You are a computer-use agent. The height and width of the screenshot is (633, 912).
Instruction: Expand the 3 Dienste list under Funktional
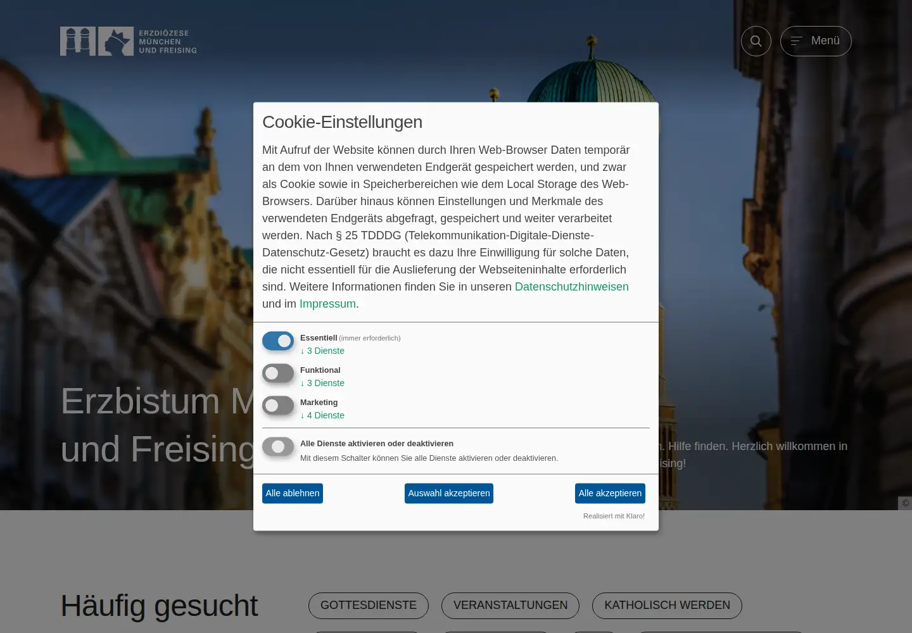point(322,383)
